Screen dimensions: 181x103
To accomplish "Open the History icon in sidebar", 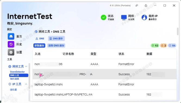I will click(x=11, y=44).
